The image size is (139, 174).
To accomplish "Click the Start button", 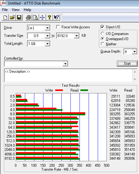I will (127, 64).
